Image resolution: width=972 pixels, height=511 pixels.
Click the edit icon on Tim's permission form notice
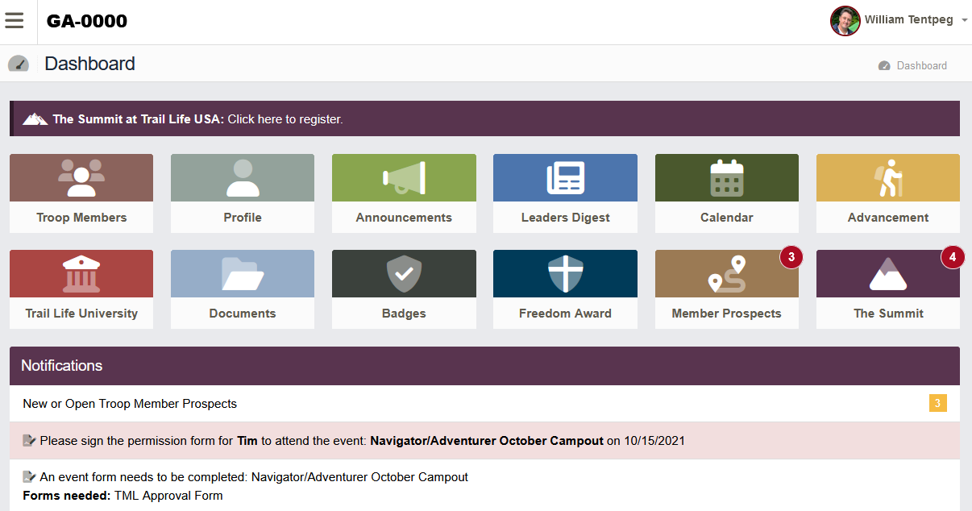30,441
